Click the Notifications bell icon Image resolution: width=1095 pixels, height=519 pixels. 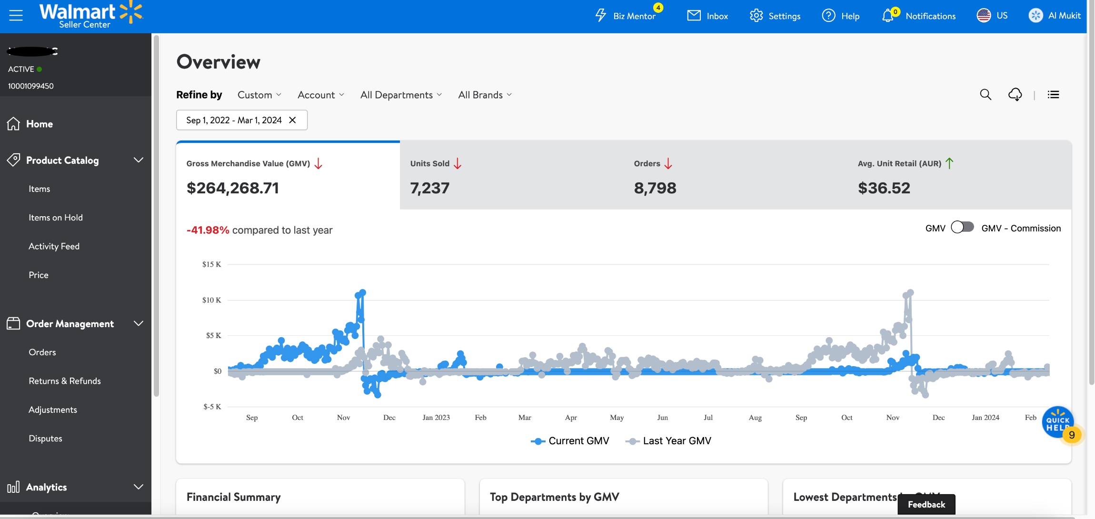(888, 16)
